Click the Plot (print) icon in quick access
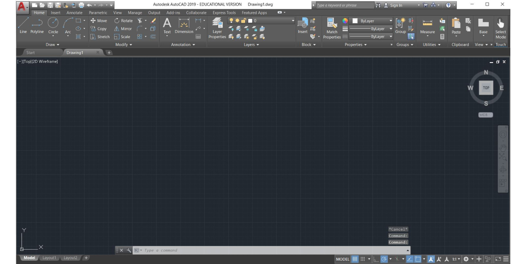This screenshot has height=264, width=526. (81, 5)
